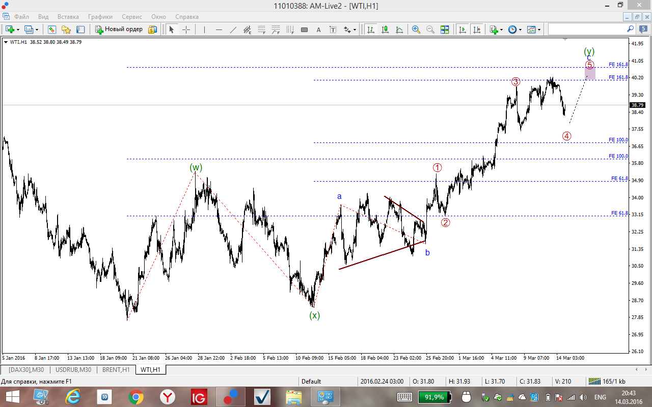Select the Horizontal Line tool
The width and height of the screenshot is (652, 407).
pos(219,30)
